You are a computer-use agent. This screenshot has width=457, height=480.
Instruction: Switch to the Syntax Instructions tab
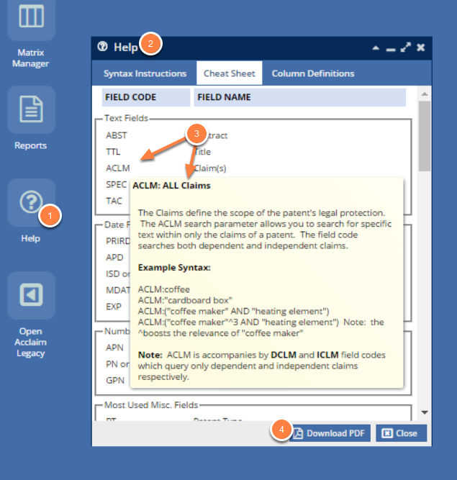point(145,73)
